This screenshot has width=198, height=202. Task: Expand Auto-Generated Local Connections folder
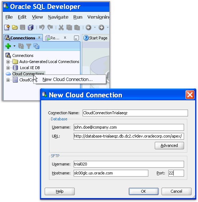8,62
